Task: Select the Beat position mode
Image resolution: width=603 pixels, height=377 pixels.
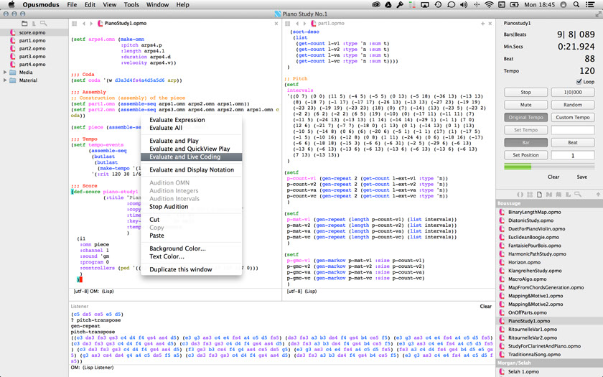Action: click(572, 142)
